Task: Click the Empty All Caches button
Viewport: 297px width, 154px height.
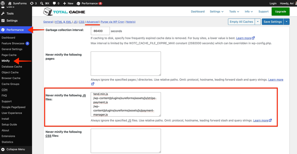Action: tap(241, 22)
